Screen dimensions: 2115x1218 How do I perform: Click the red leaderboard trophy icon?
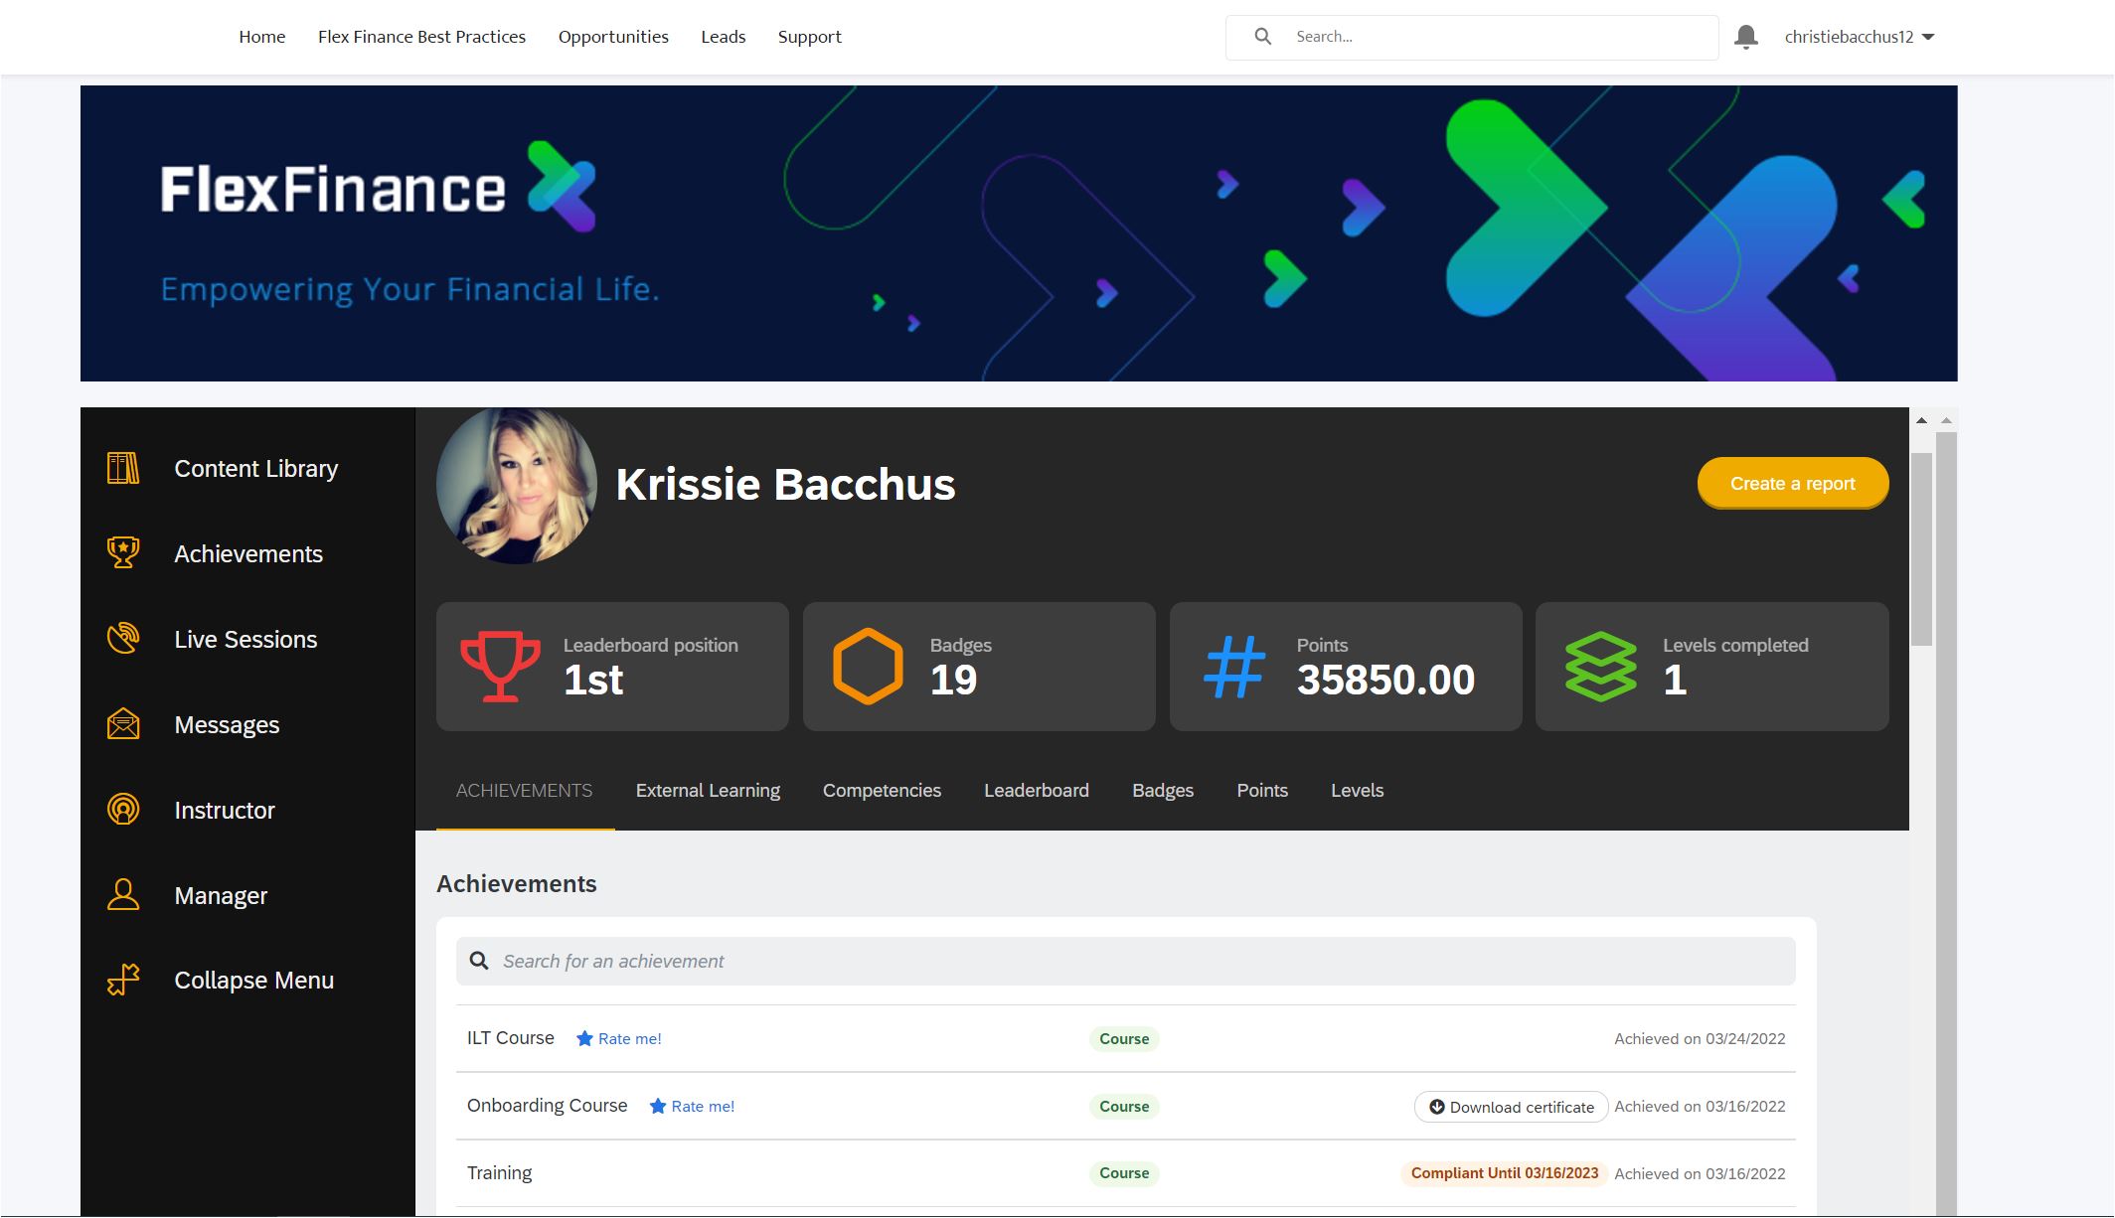point(500,666)
